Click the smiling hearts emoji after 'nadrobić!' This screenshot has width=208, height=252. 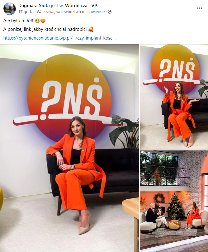[x=91, y=29]
